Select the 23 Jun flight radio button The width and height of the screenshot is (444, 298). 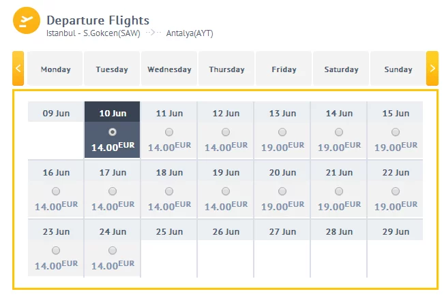point(56,251)
